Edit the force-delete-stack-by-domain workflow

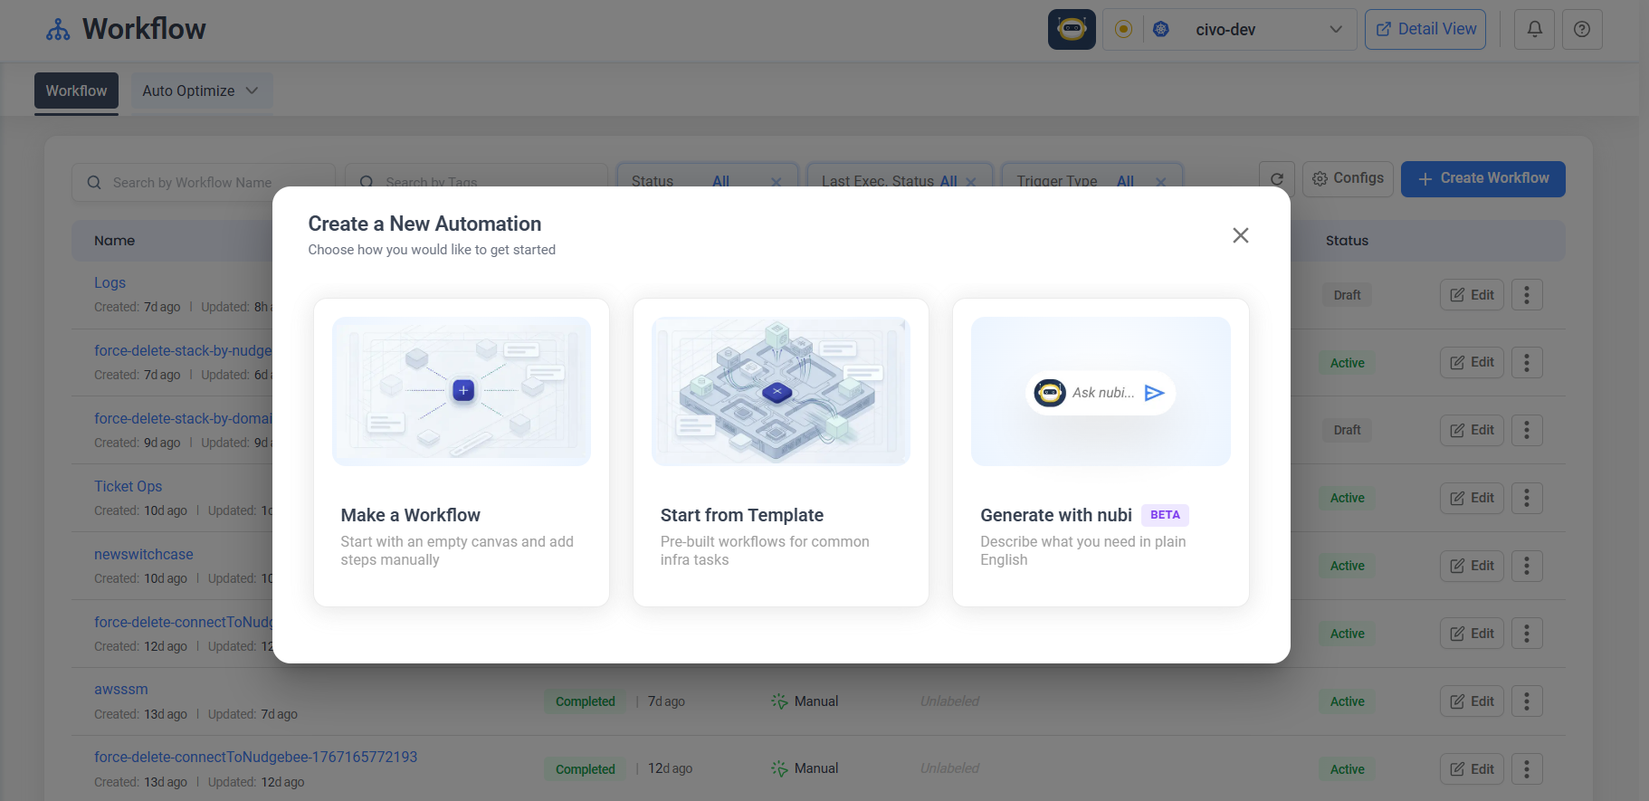coord(1472,431)
